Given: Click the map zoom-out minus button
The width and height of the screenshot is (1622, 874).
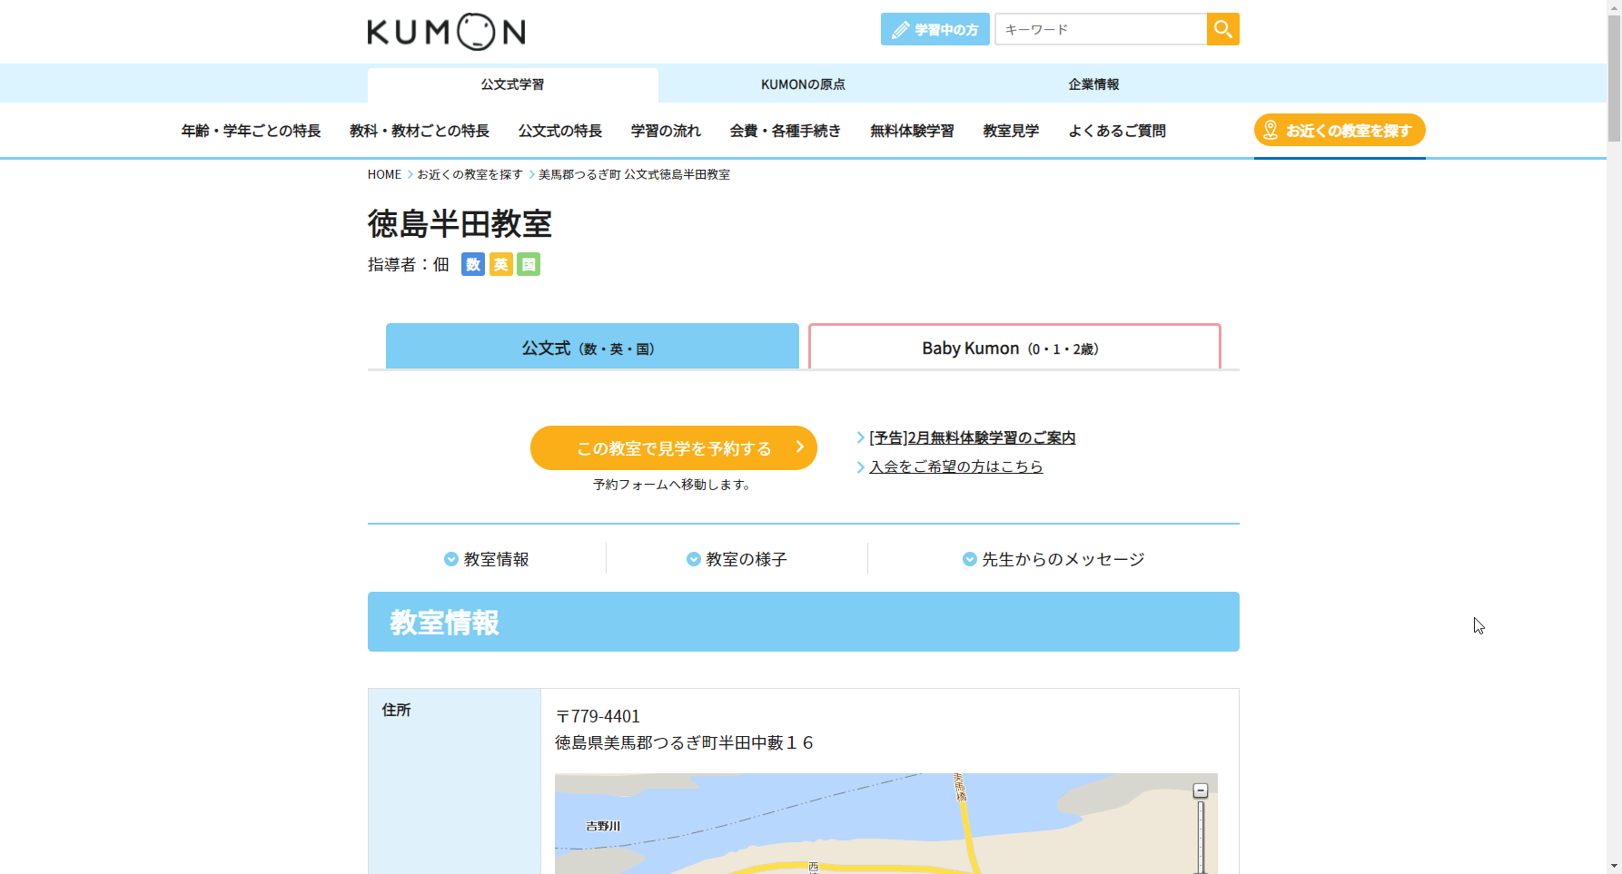Looking at the screenshot, I should point(1201,791).
